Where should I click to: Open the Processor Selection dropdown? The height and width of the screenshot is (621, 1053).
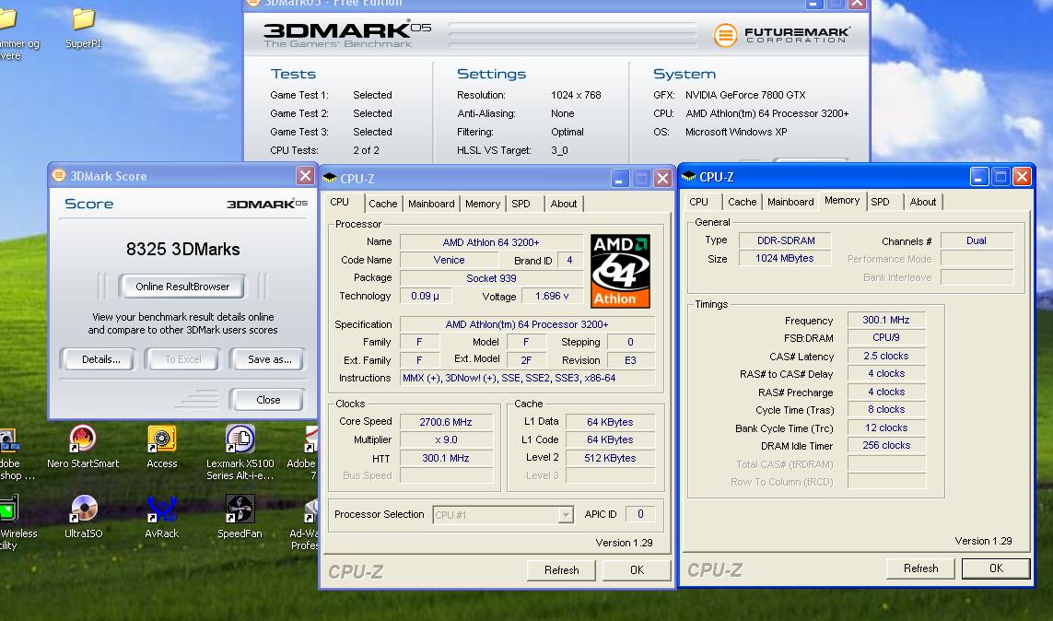tap(503, 515)
